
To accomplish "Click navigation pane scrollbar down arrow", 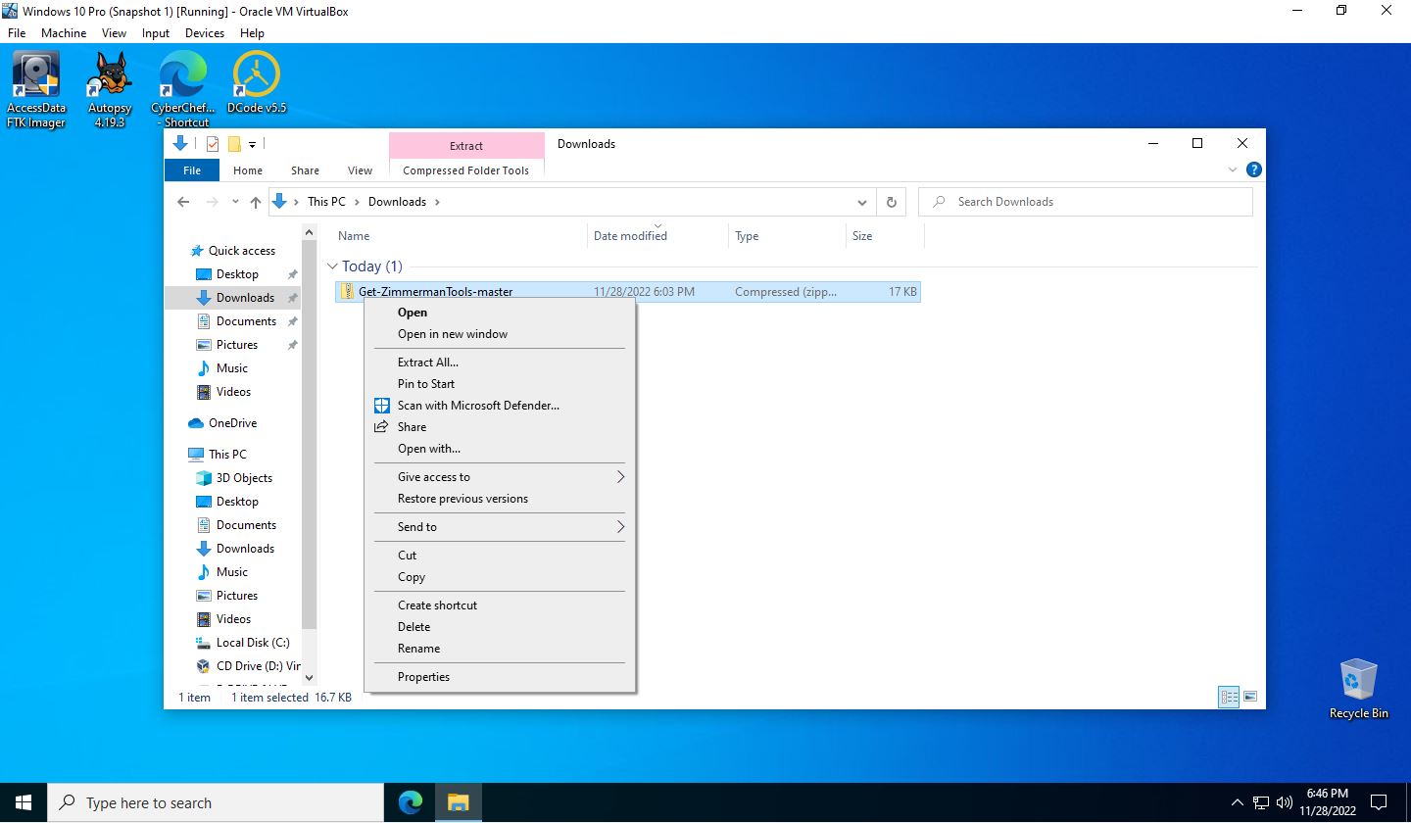I will point(310,677).
